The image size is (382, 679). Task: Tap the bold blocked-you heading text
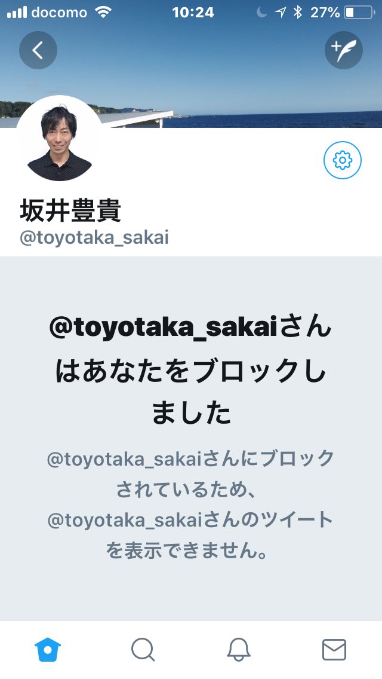pyautogui.click(x=191, y=371)
